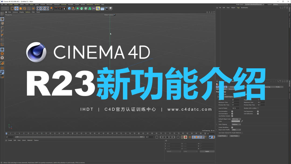Open the Node Space dropdown
Viewport: 291px width, 164px height.
(x=254, y=5)
